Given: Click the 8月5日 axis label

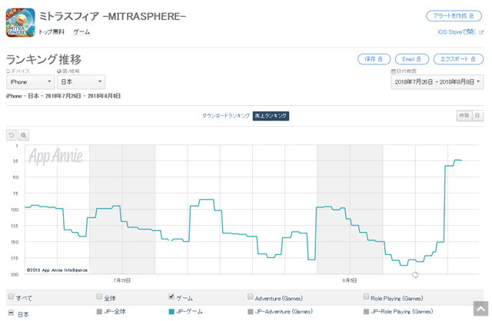Looking at the screenshot, I should click(x=350, y=280).
